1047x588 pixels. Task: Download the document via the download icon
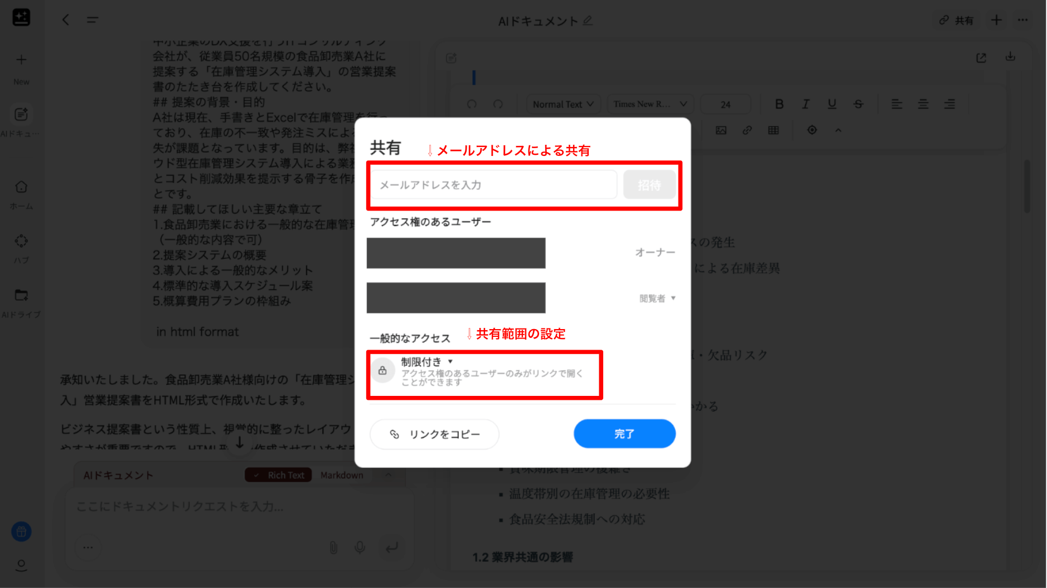click(x=1010, y=57)
